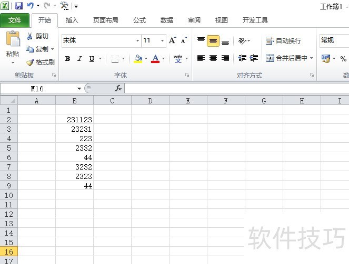The height and width of the screenshot is (264, 349).
Task: Click the Undo arrow icon
Action: pyautogui.click(x=31, y=6)
